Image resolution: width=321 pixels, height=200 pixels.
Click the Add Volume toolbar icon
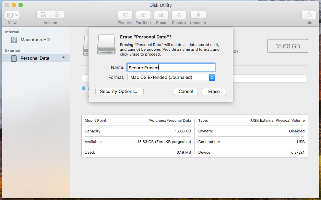(x=44, y=15)
